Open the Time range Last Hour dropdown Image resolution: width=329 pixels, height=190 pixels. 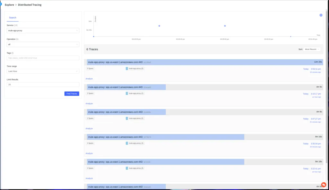[x=43, y=71]
